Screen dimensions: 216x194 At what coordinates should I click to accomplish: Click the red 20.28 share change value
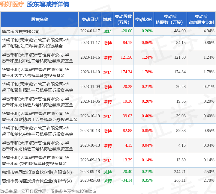point(127,87)
